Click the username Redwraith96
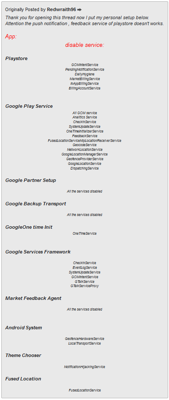Image resolution: width=169 pixels, height=400 pixels. [61, 9]
